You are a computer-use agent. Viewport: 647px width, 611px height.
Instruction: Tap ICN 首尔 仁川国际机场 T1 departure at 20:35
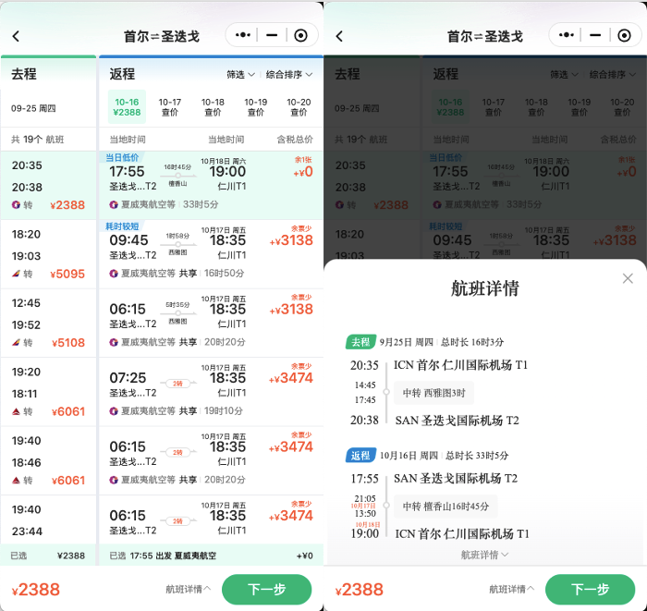(x=460, y=365)
